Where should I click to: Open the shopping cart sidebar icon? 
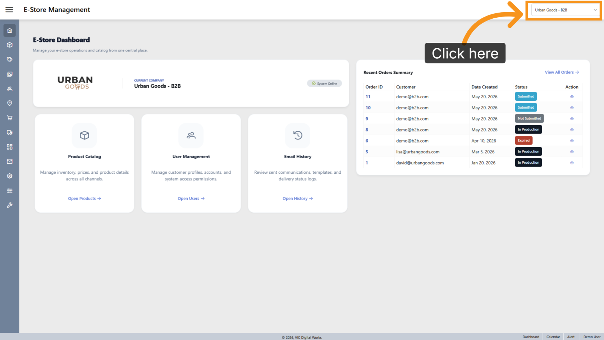[x=10, y=118]
